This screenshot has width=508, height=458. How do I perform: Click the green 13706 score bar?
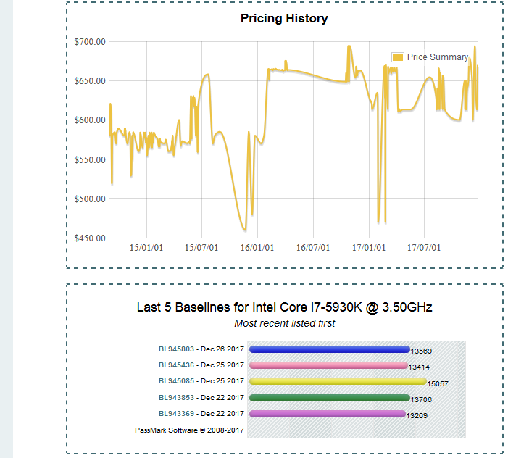[x=330, y=398]
